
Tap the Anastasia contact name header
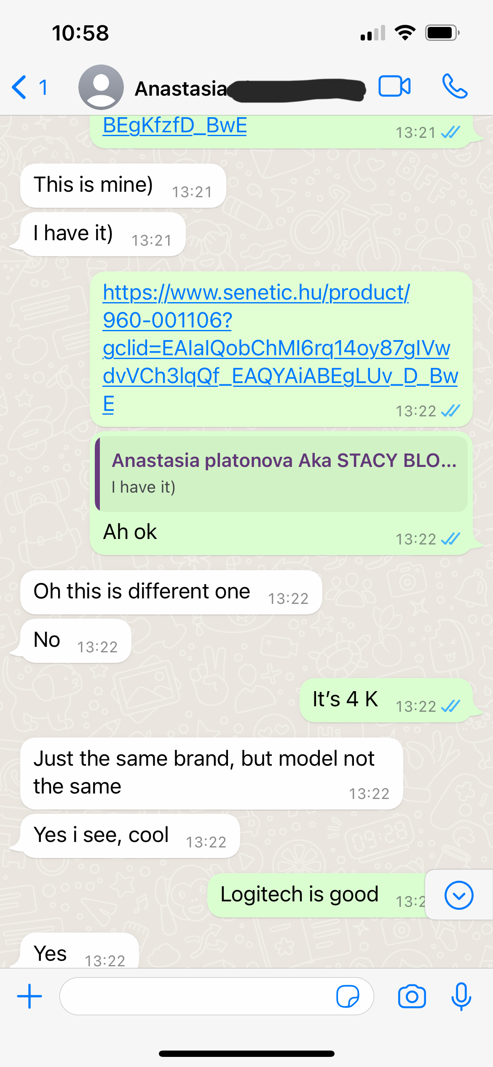click(181, 88)
